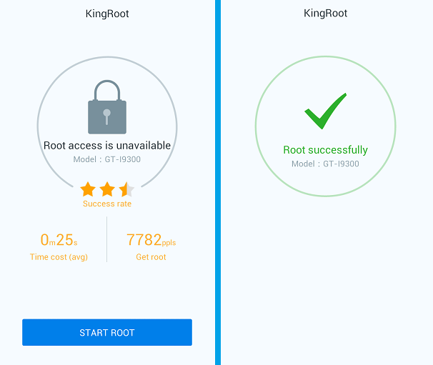Click the first orange star

click(x=88, y=189)
